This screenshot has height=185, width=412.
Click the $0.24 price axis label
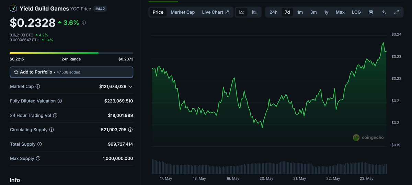[396, 35]
